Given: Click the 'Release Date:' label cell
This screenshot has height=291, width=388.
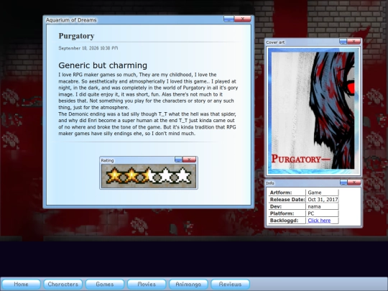Looking at the screenshot, I should (x=287, y=200).
